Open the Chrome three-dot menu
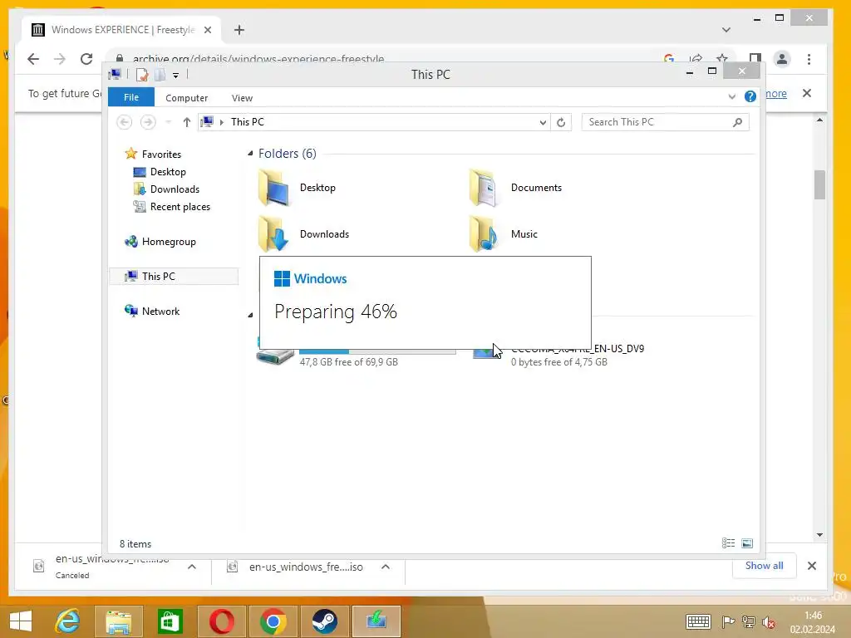This screenshot has width=851, height=638. pyautogui.click(x=809, y=59)
